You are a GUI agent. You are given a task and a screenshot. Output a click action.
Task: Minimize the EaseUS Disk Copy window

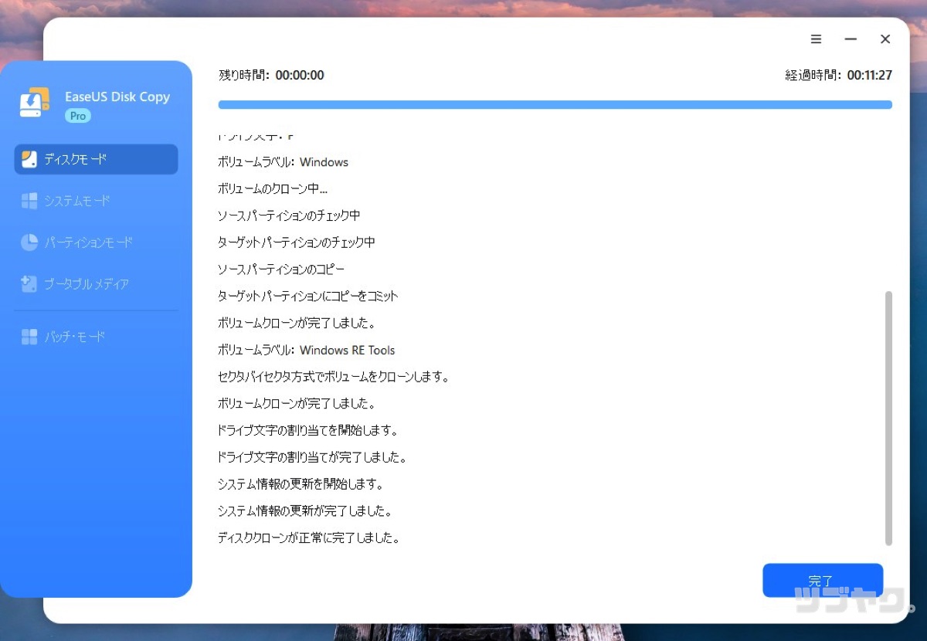pos(851,39)
